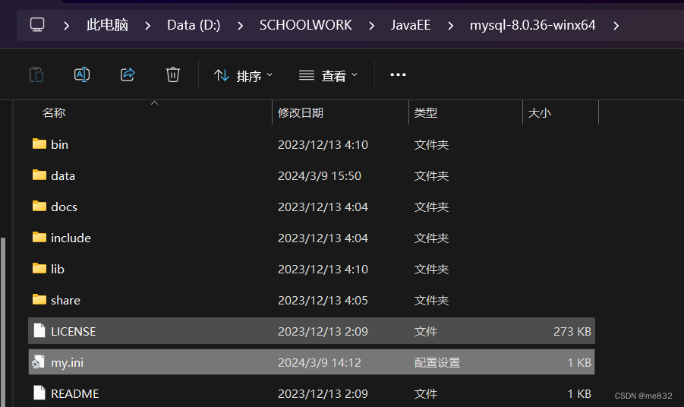Expand the chevron after JavaEE
Image resolution: width=684 pixels, height=407 pixels.
(451, 26)
